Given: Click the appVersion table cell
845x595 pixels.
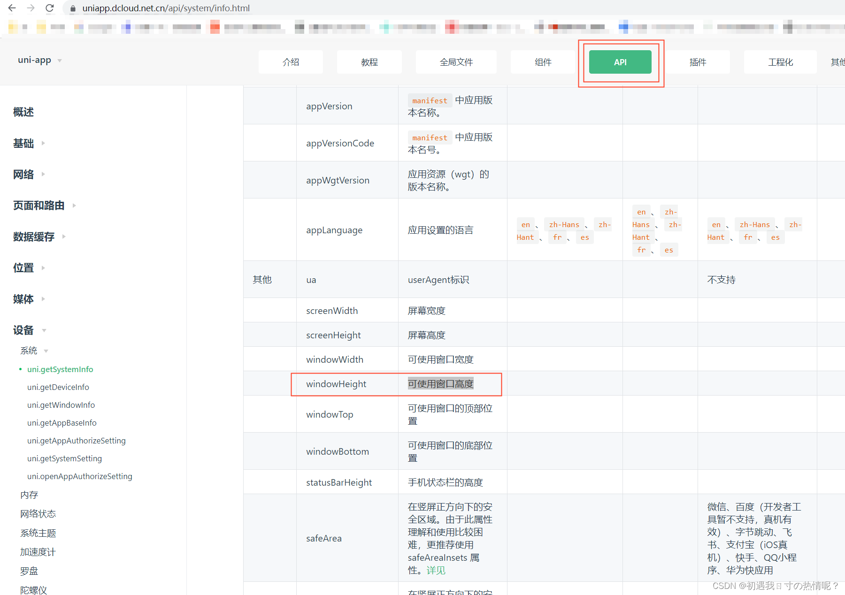Looking at the screenshot, I should tap(347, 106).
